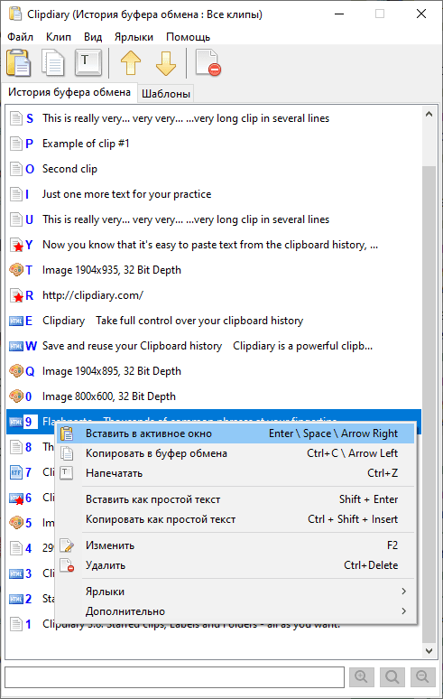Move clip down with yellow down arrow
The image size is (443, 699).
point(166,63)
